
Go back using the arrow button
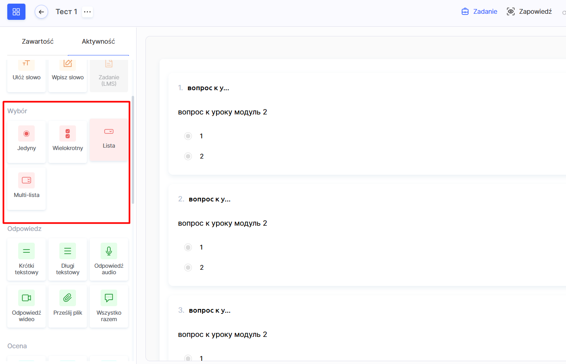(41, 12)
